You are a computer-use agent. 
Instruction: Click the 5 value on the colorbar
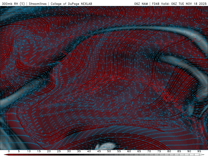pyautogui.click(x=19, y=151)
